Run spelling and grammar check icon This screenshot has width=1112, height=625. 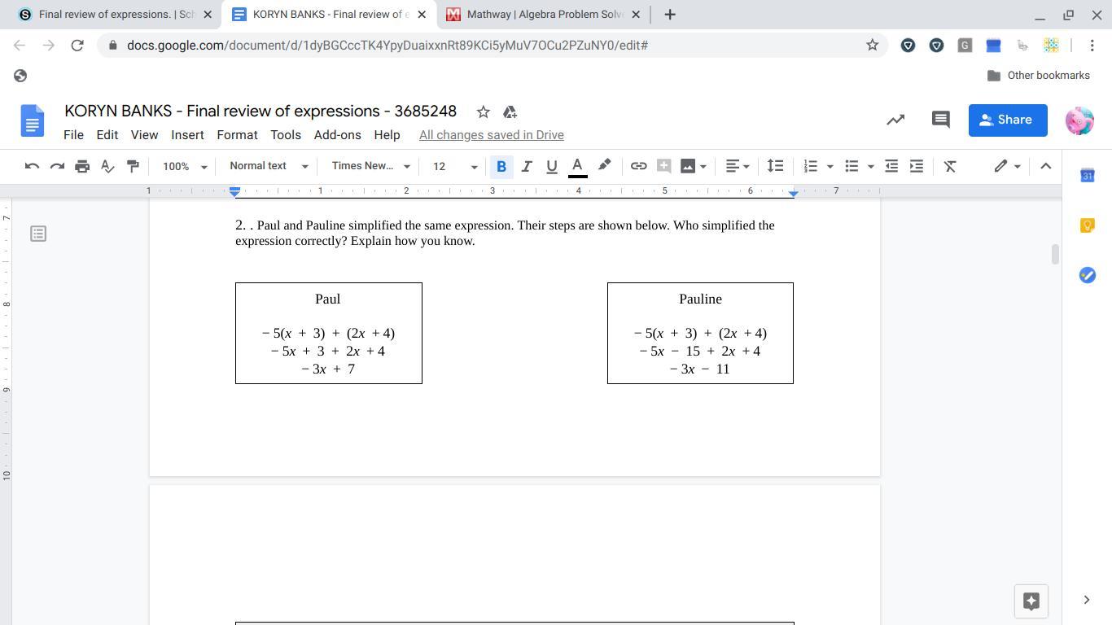pos(107,166)
